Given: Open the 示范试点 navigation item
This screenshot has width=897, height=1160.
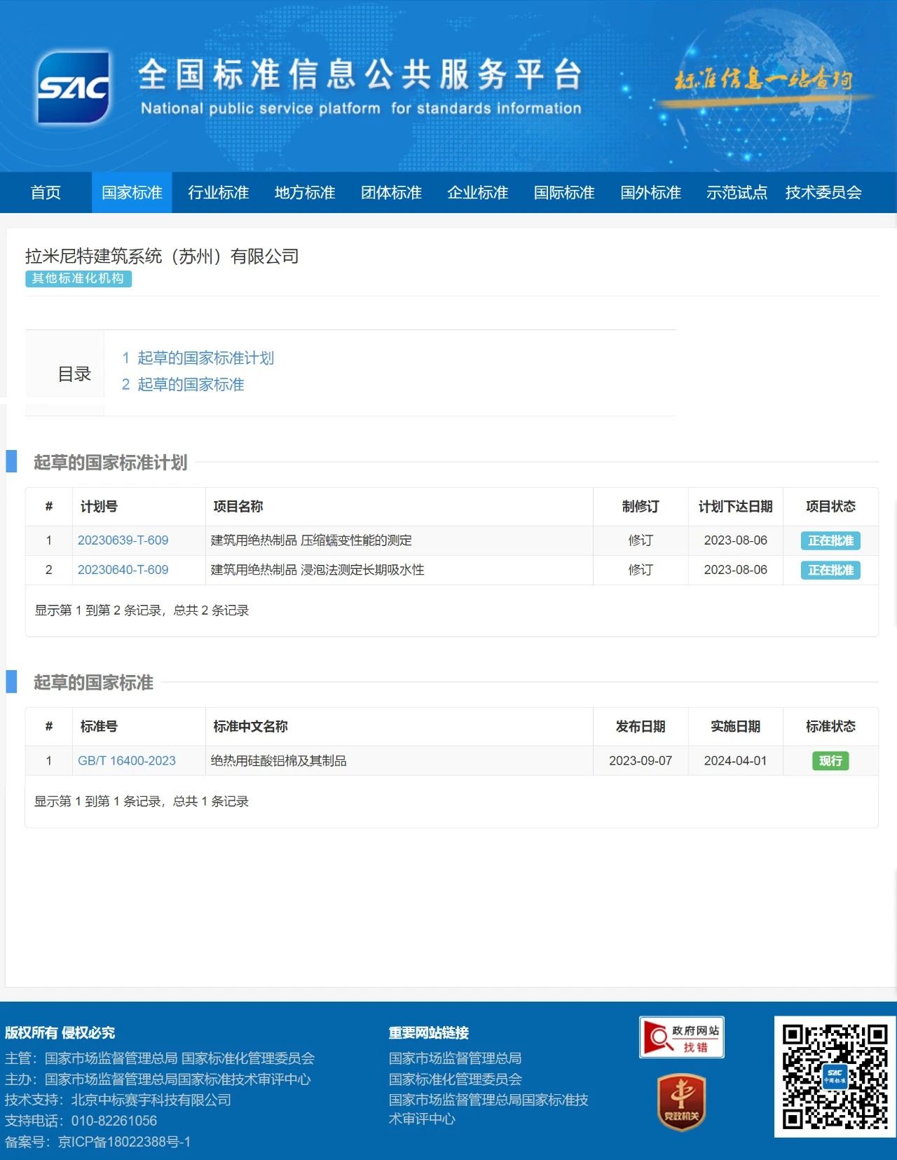Looking at the screenshot, I should 737,193.
